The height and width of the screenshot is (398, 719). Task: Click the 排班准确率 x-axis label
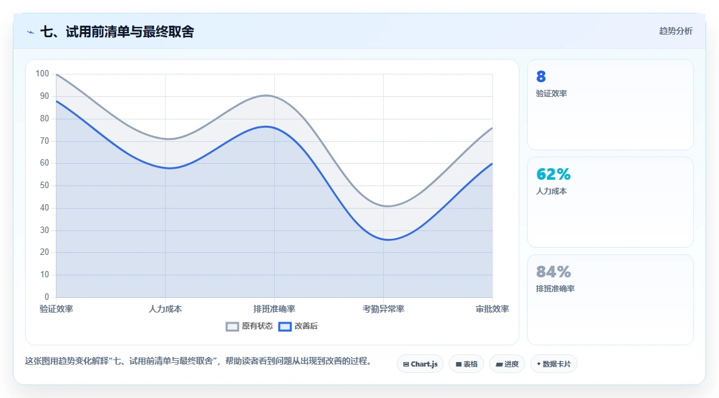point(274,309)
